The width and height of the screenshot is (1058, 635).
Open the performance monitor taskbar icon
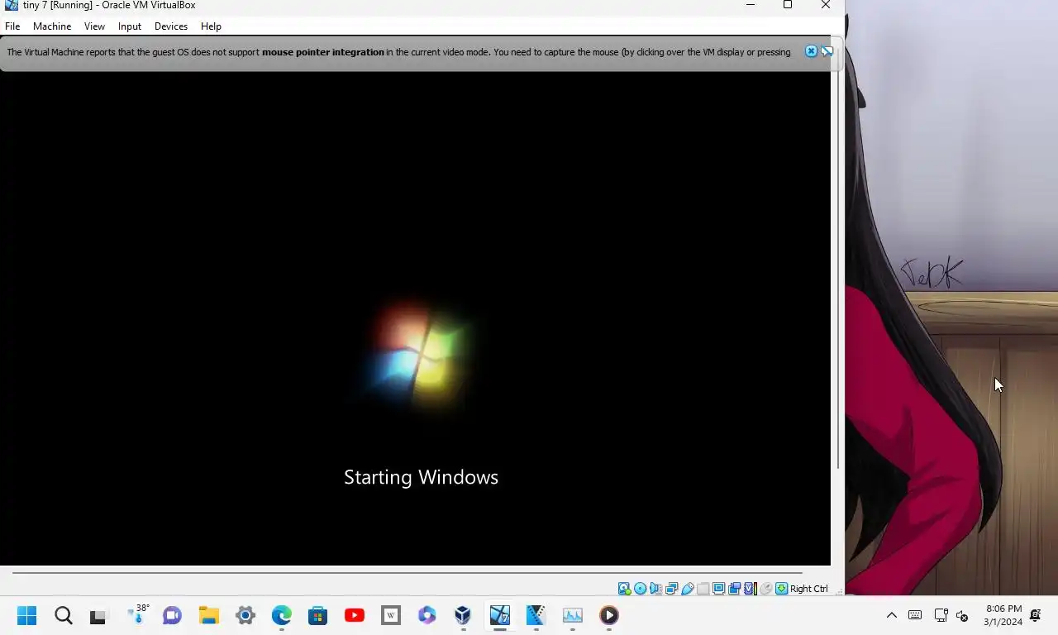pos(573,615)
